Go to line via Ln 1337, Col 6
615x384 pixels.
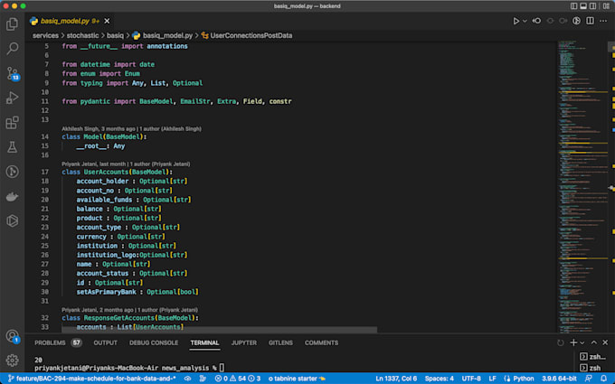click(x=396, y=379)
